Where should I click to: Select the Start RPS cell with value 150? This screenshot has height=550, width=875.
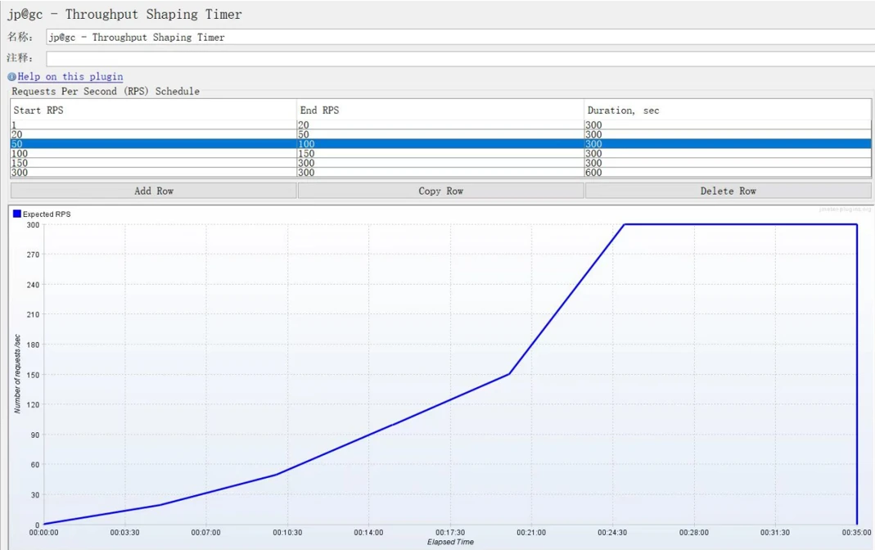point(153,163)
